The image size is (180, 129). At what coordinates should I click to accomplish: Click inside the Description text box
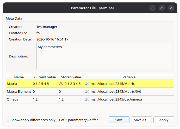coord(104,56)
